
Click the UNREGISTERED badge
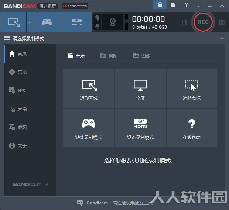[x=75, y=6]
